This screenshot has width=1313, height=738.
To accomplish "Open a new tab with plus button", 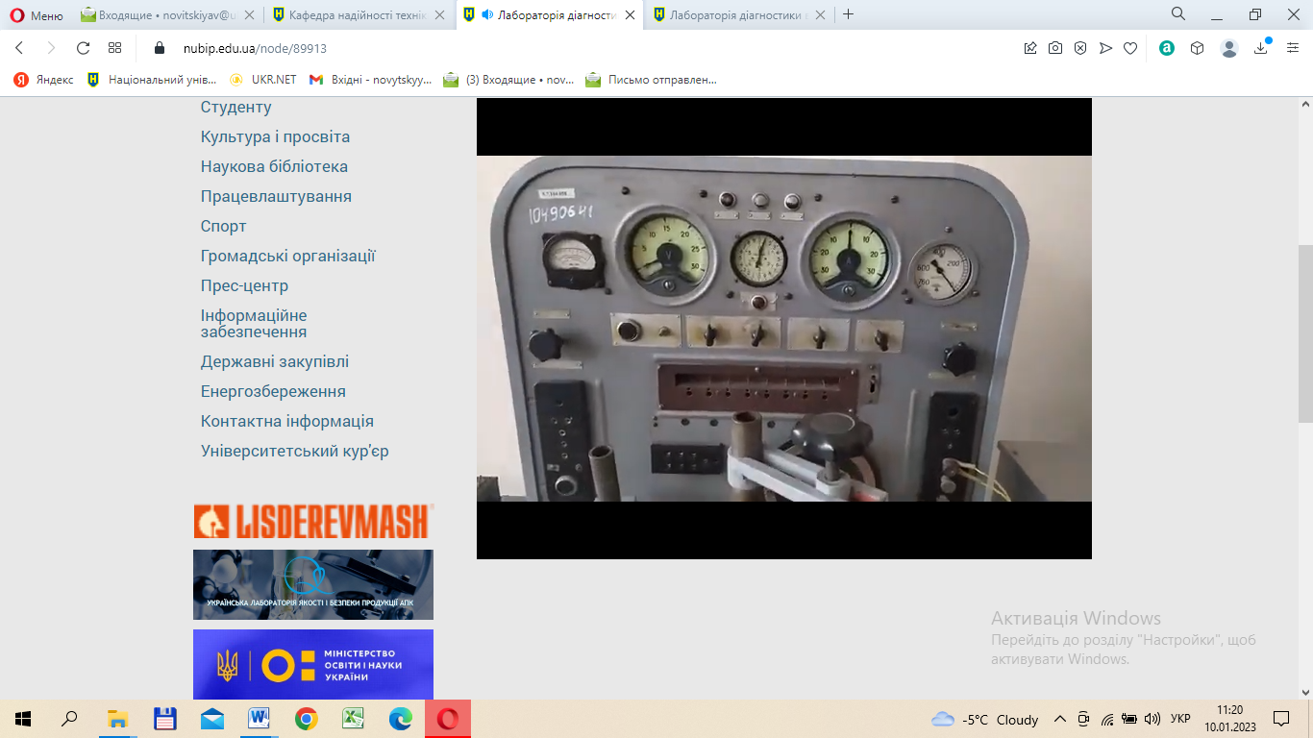I will [x=848, y=14].
